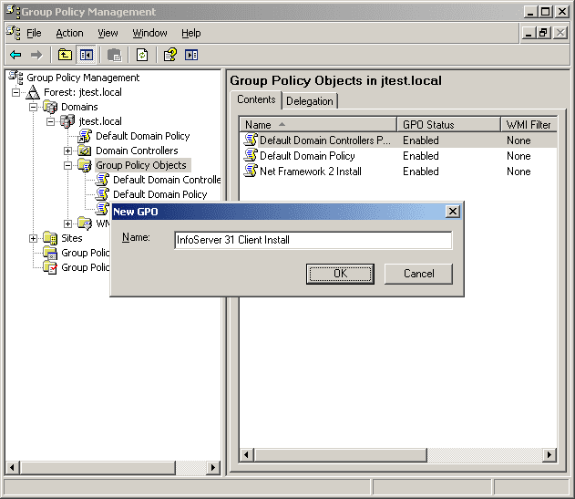Click Cancel in the New GPO dialog
Viewport: 575px width, 499px height.
tap(418, 274)
